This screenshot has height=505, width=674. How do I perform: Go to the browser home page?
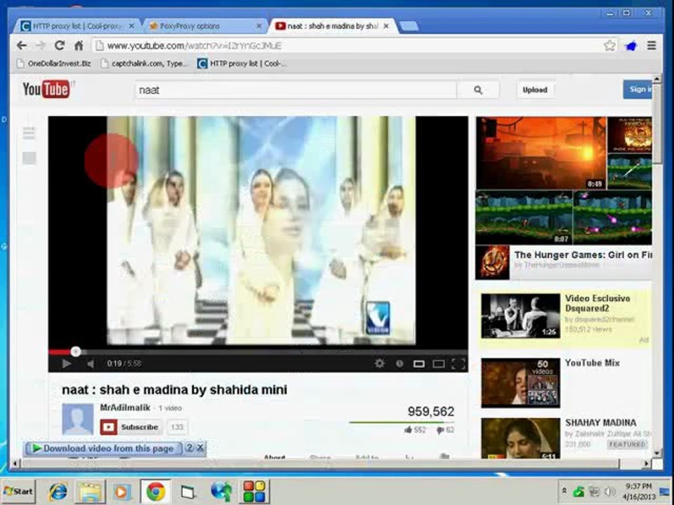(79, 46)
